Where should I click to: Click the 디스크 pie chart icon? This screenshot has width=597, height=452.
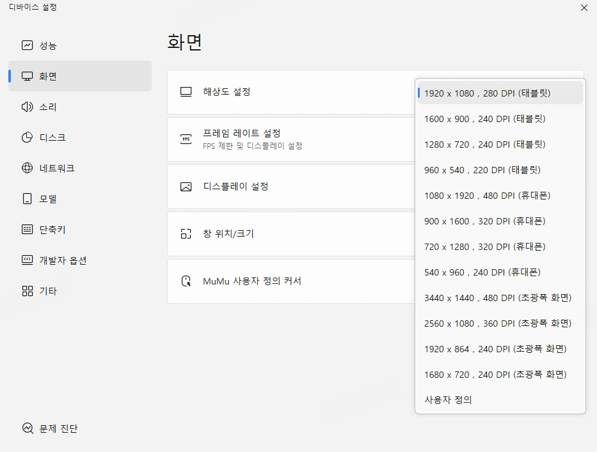click(x=27, y=137)
